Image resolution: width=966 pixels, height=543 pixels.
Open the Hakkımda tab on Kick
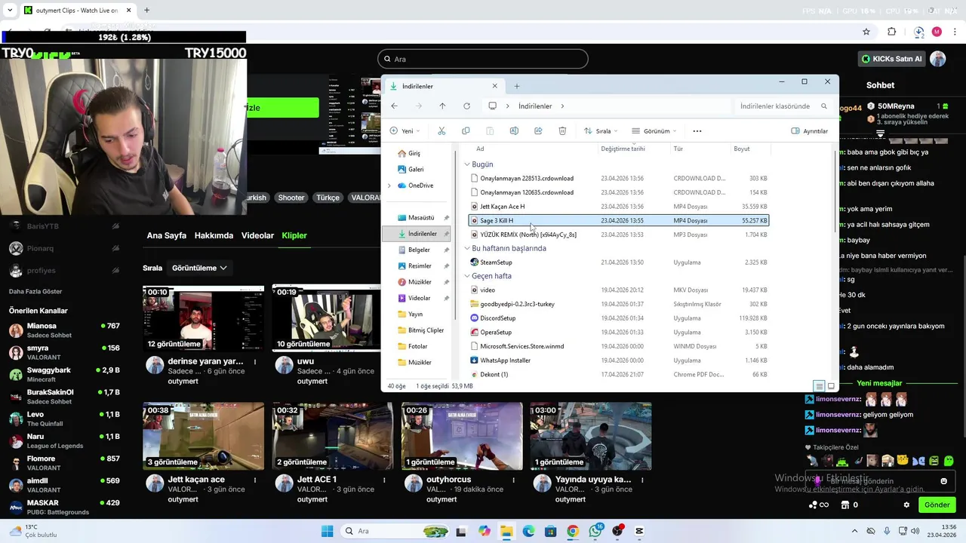coord(214,235)
